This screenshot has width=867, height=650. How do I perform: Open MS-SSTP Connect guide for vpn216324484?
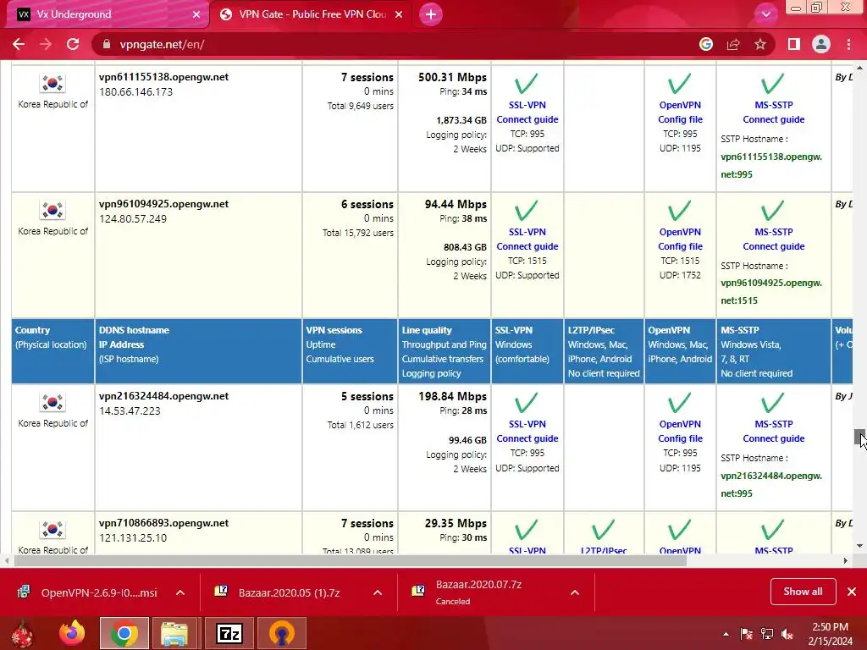774,438
